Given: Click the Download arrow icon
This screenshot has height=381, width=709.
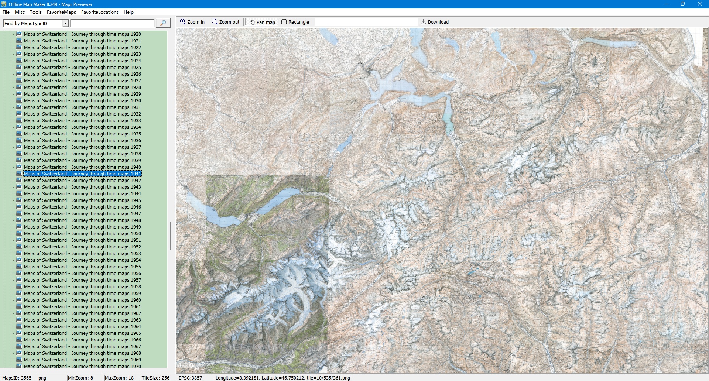Looking at the screenshot, I should pyautogui.click(x=424, y=22).
